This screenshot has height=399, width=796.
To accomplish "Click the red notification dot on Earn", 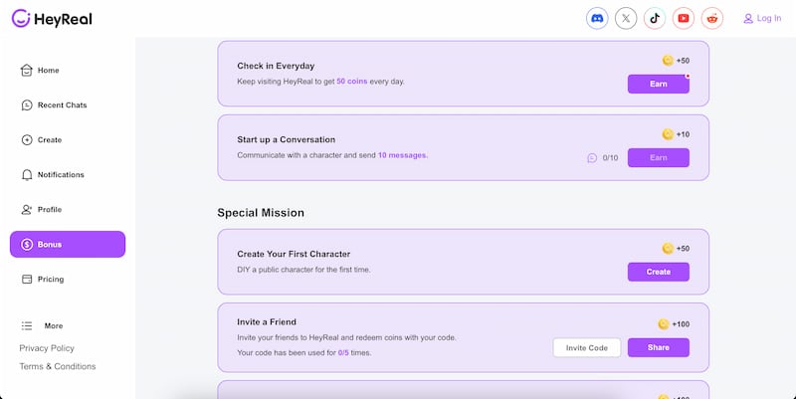I will pyautogui.click(x=688, y=77).
